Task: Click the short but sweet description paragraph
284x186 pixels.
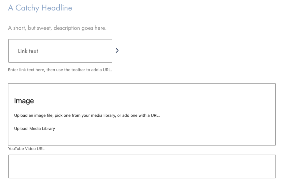Action: pos(57,28)
